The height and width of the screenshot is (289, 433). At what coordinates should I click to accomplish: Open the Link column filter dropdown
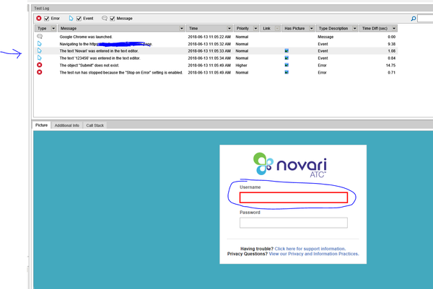(277, 28)
